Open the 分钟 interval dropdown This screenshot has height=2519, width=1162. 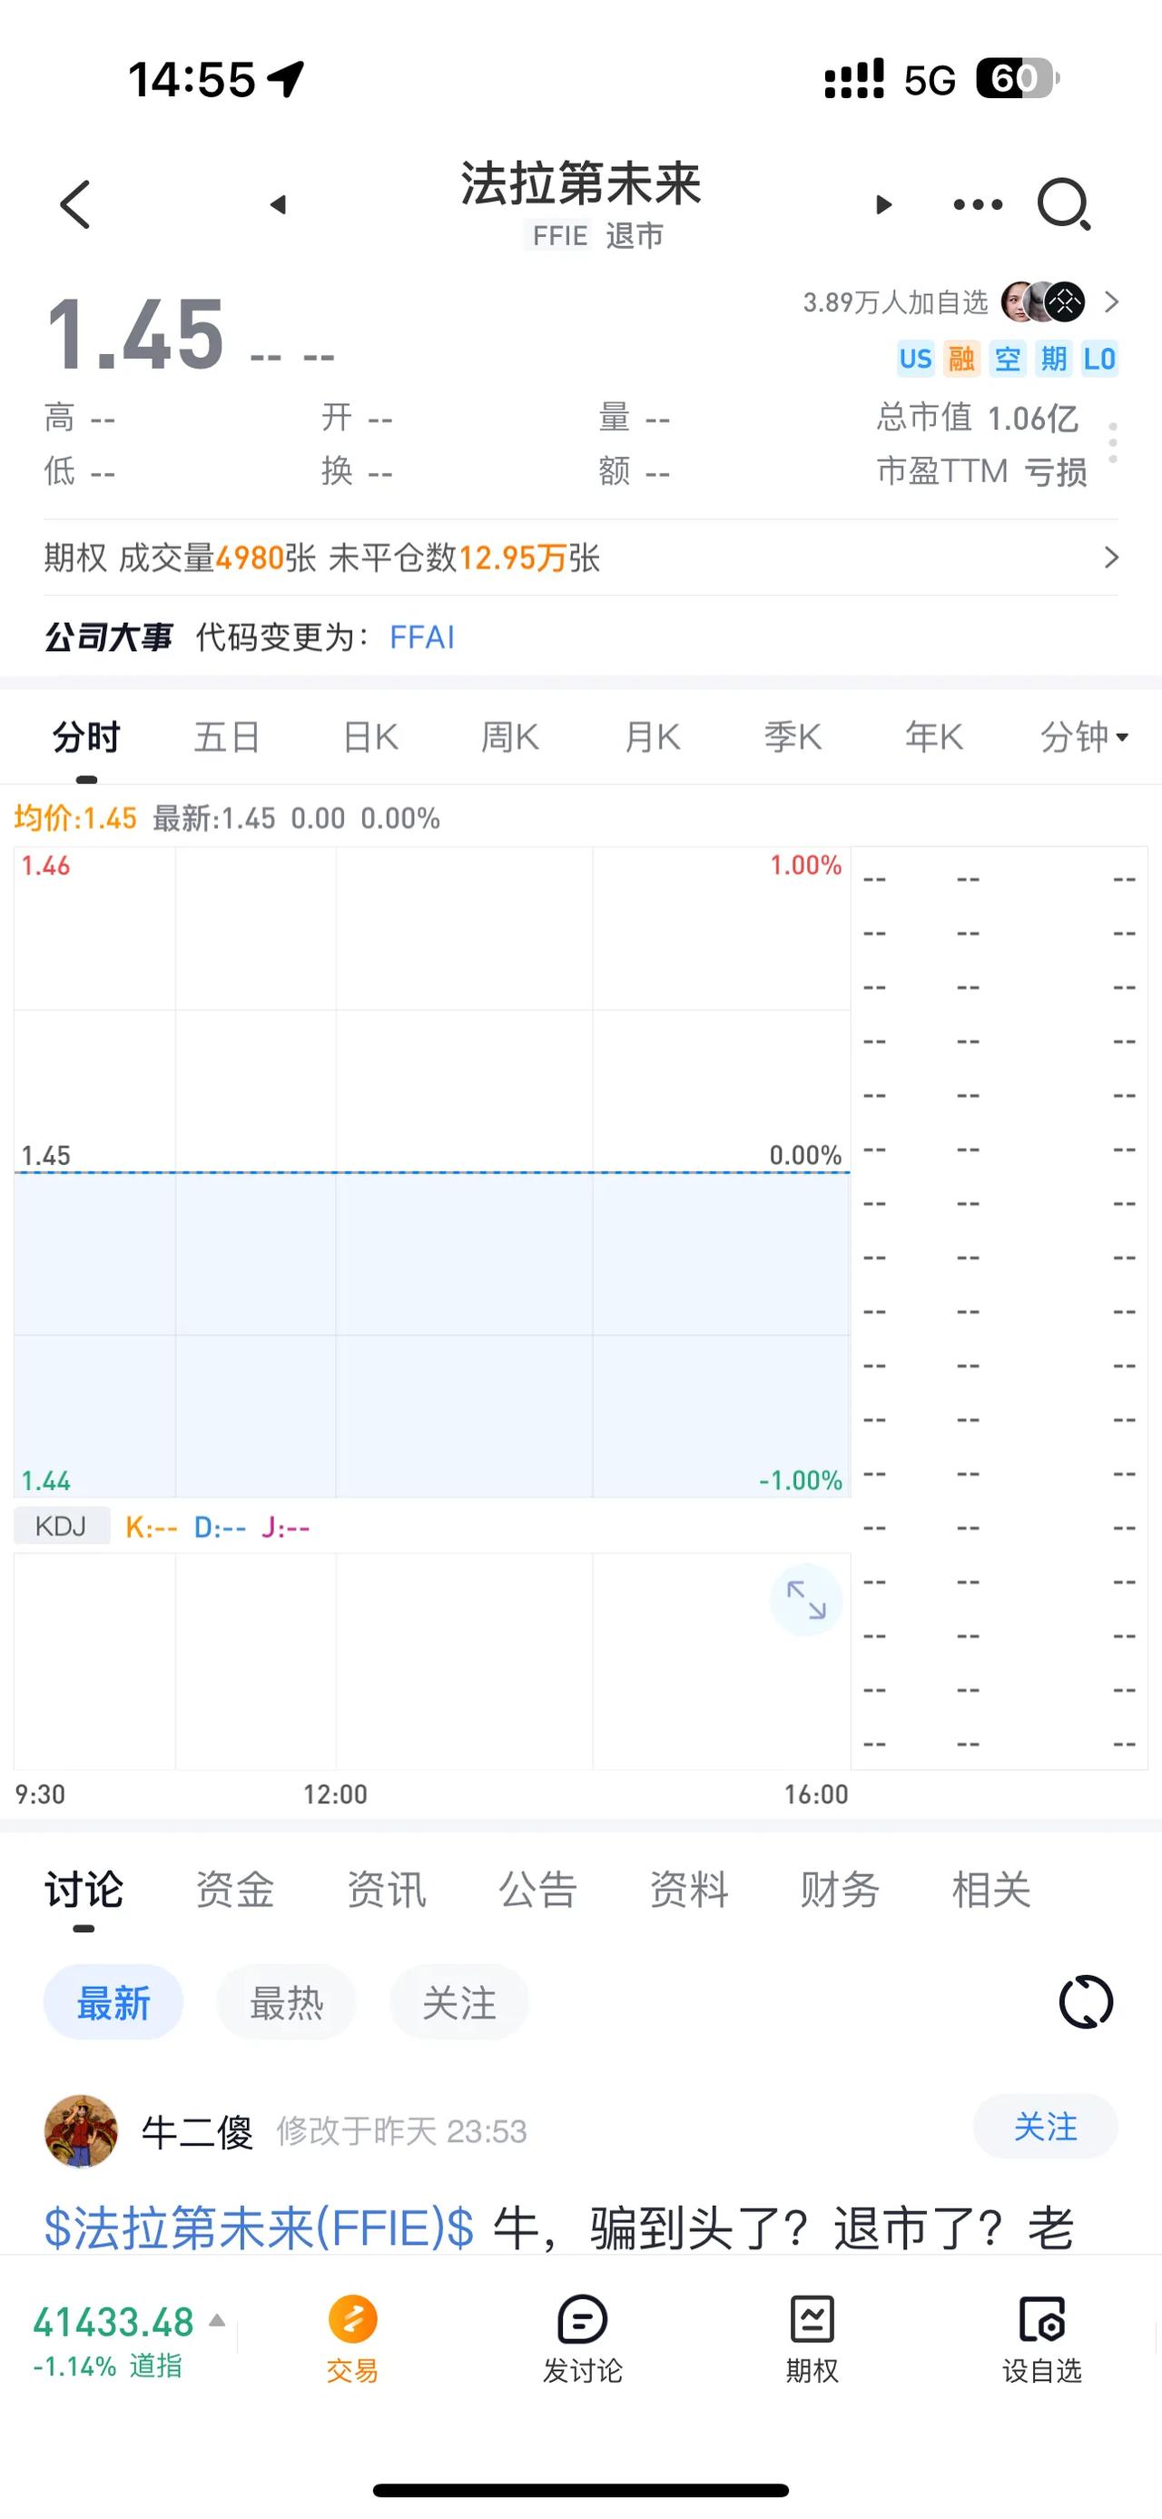[x=1084, y=736]
